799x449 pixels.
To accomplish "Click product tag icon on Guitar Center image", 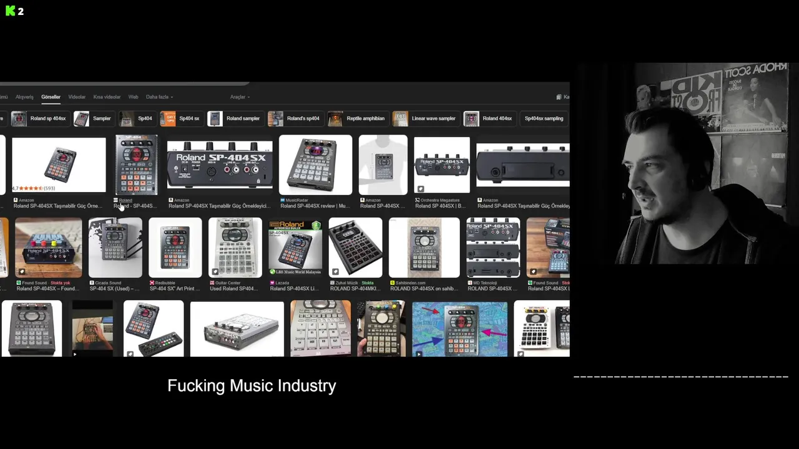I will [x=215, y=272].
